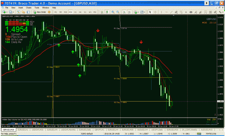Select the horizontal line drawing tool
Image resolution: width=225 pixels, height=136 pixels.
click(x=166, y=12)
